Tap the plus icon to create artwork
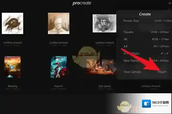 170,3
